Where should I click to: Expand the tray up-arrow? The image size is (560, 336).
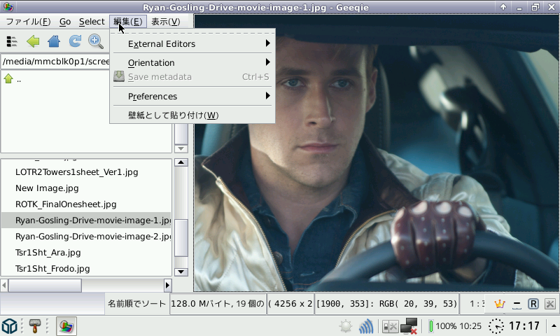tap(554, 325)
